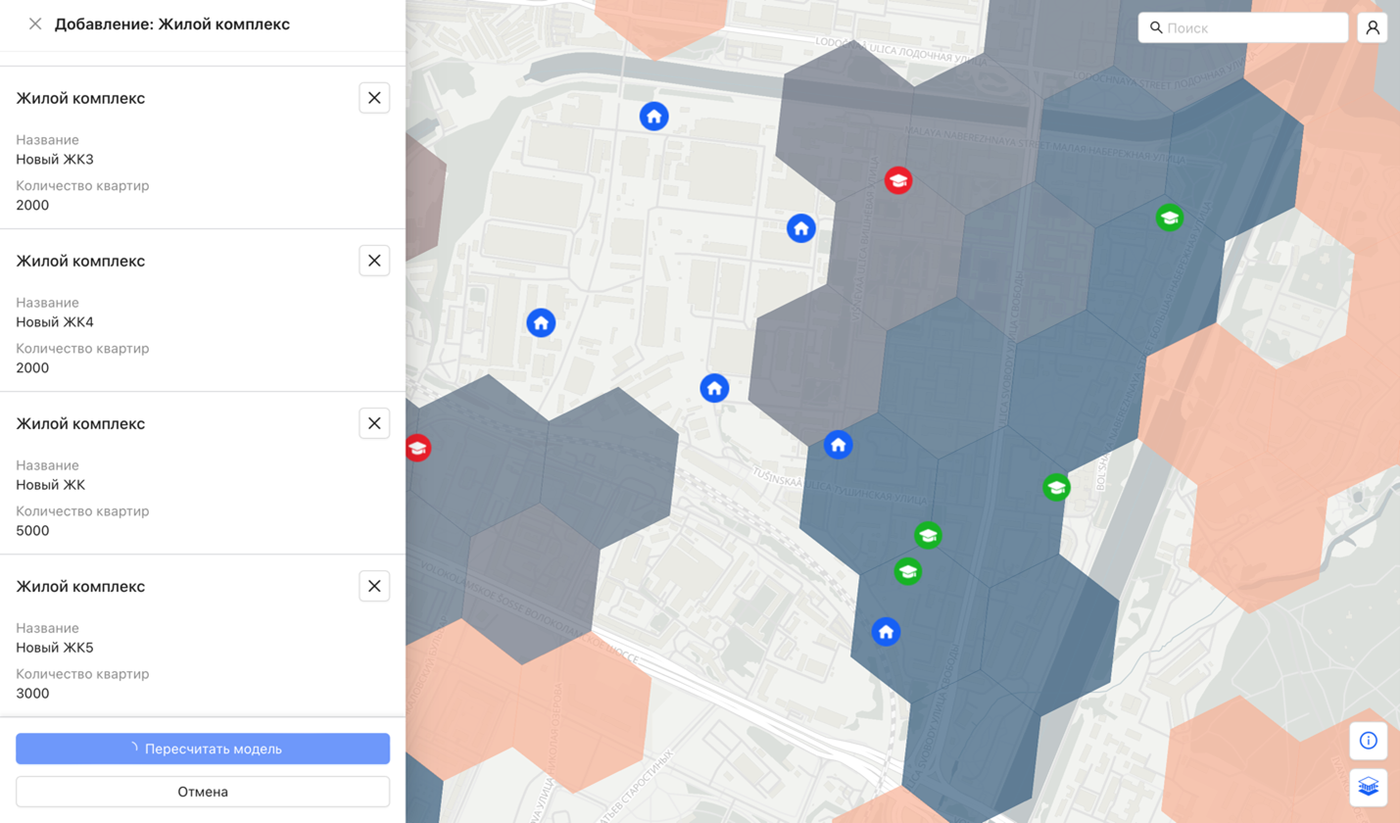Remove the complex with 5000 apartments

374,423
